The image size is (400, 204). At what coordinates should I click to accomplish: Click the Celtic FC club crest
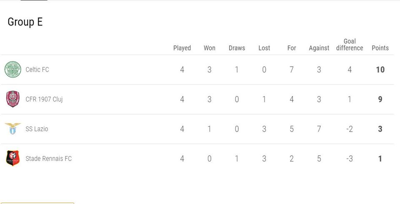pos(13,70)
